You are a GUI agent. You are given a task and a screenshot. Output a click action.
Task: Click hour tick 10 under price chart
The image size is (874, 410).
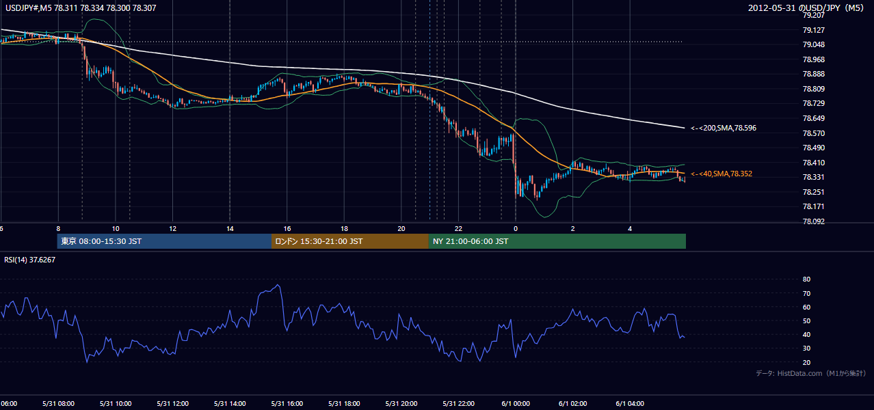tap(116, 229)
